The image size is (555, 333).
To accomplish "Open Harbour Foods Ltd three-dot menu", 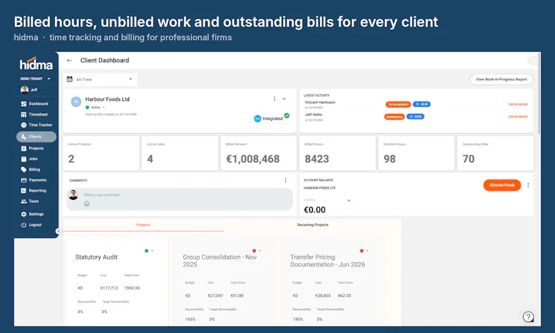I will pos(274,99).
